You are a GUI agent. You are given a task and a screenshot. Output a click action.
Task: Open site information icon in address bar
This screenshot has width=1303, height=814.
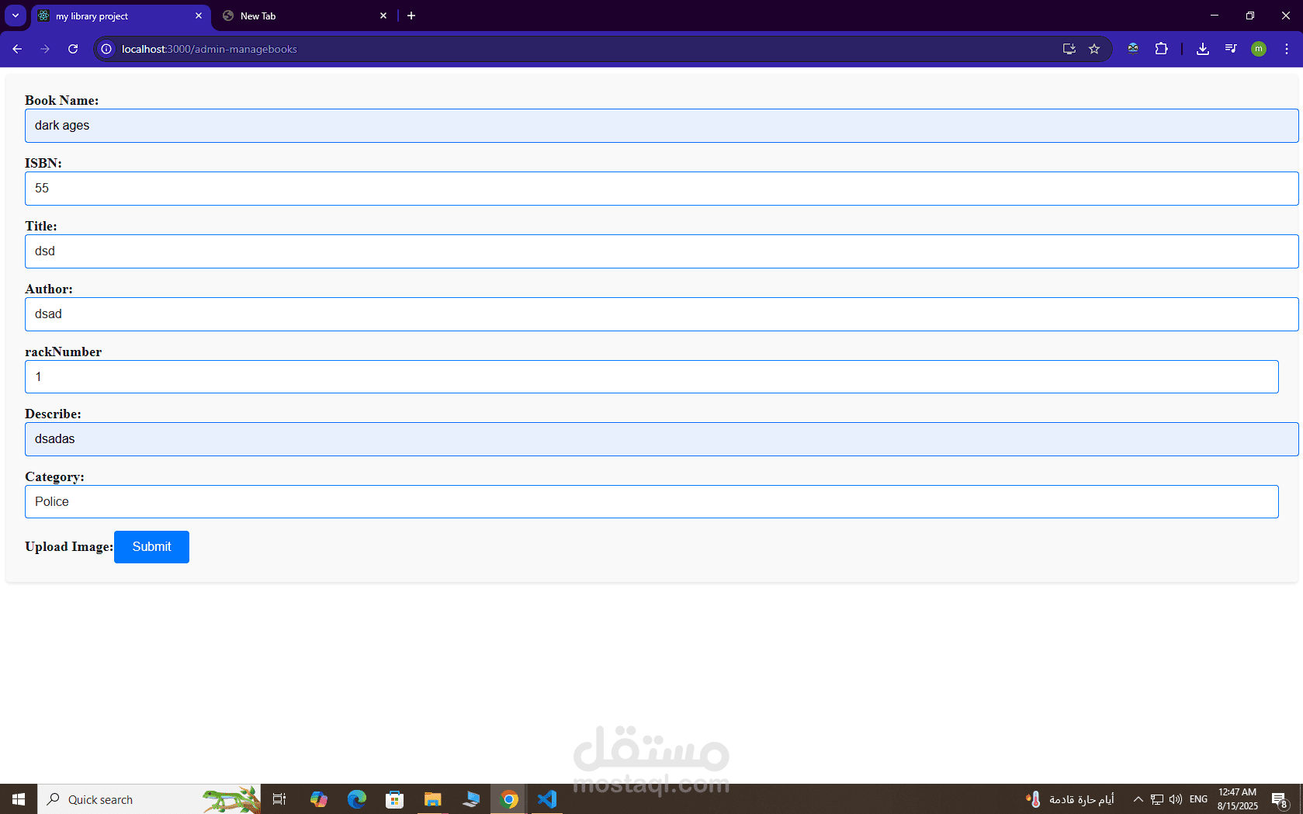(106, 49)
